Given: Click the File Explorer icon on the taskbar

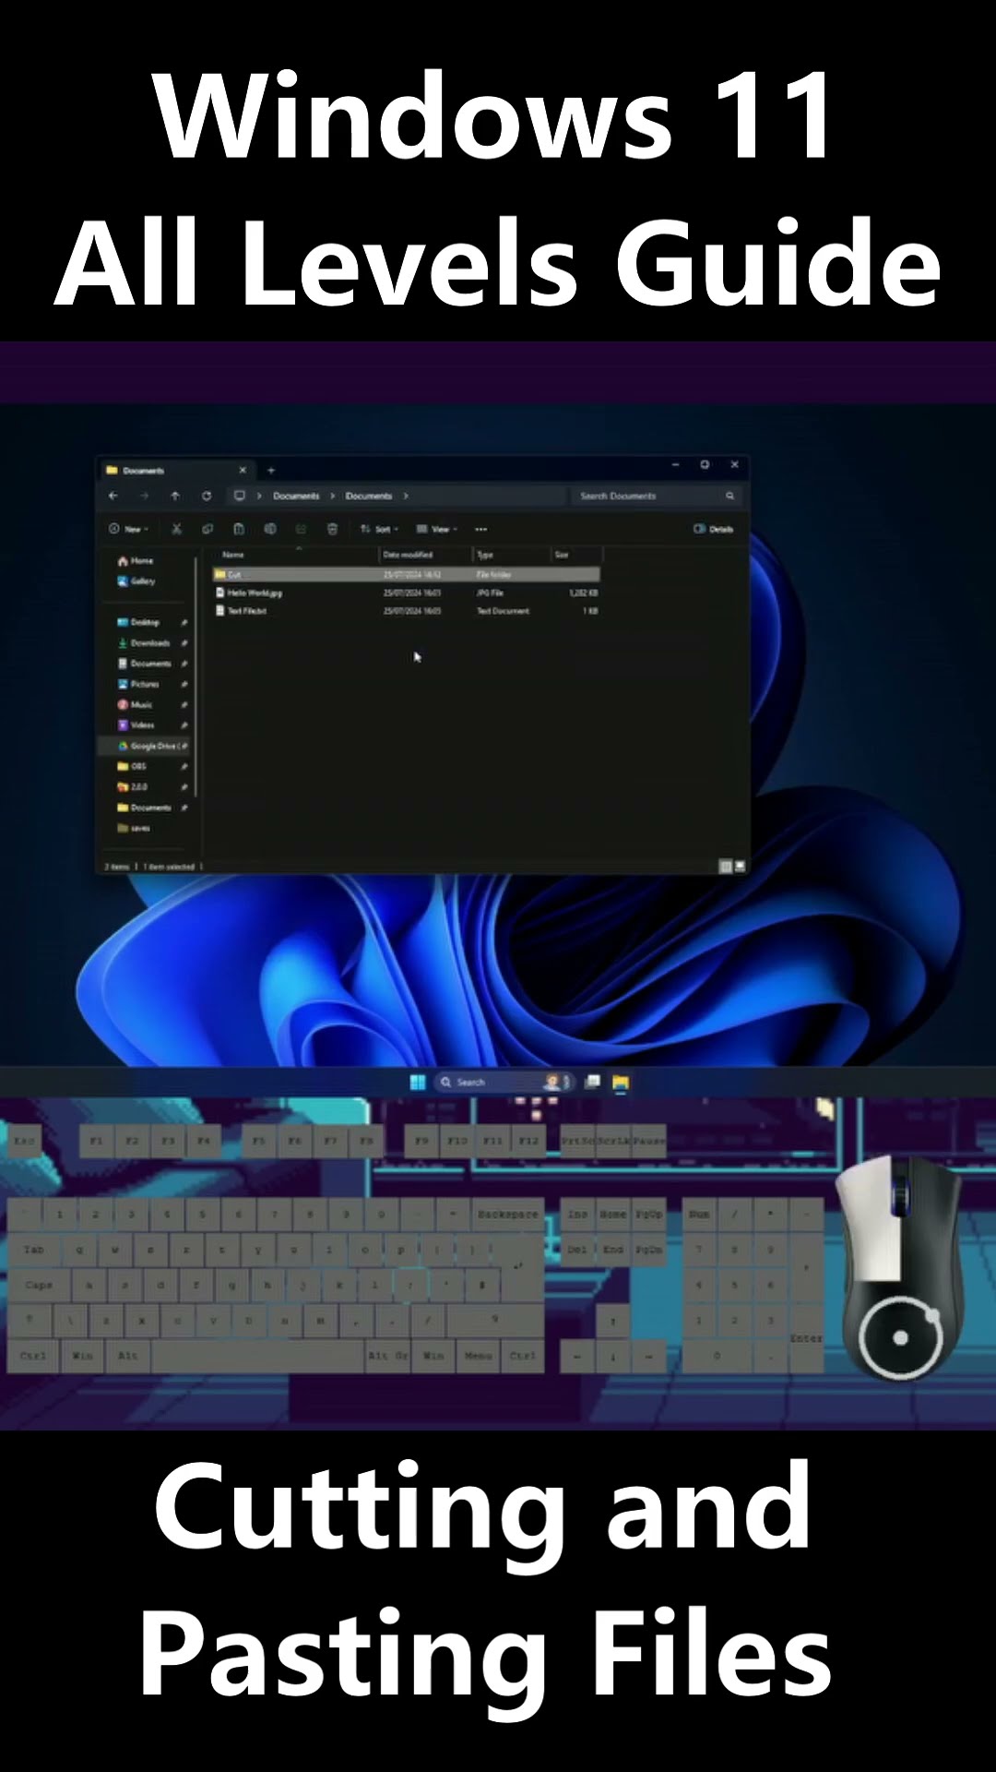Looking at the screenshot, I should click(621, 1082).
